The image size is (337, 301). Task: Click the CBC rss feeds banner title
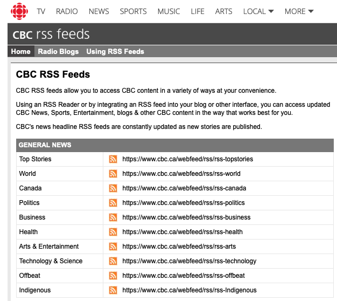tap(51, 34)
